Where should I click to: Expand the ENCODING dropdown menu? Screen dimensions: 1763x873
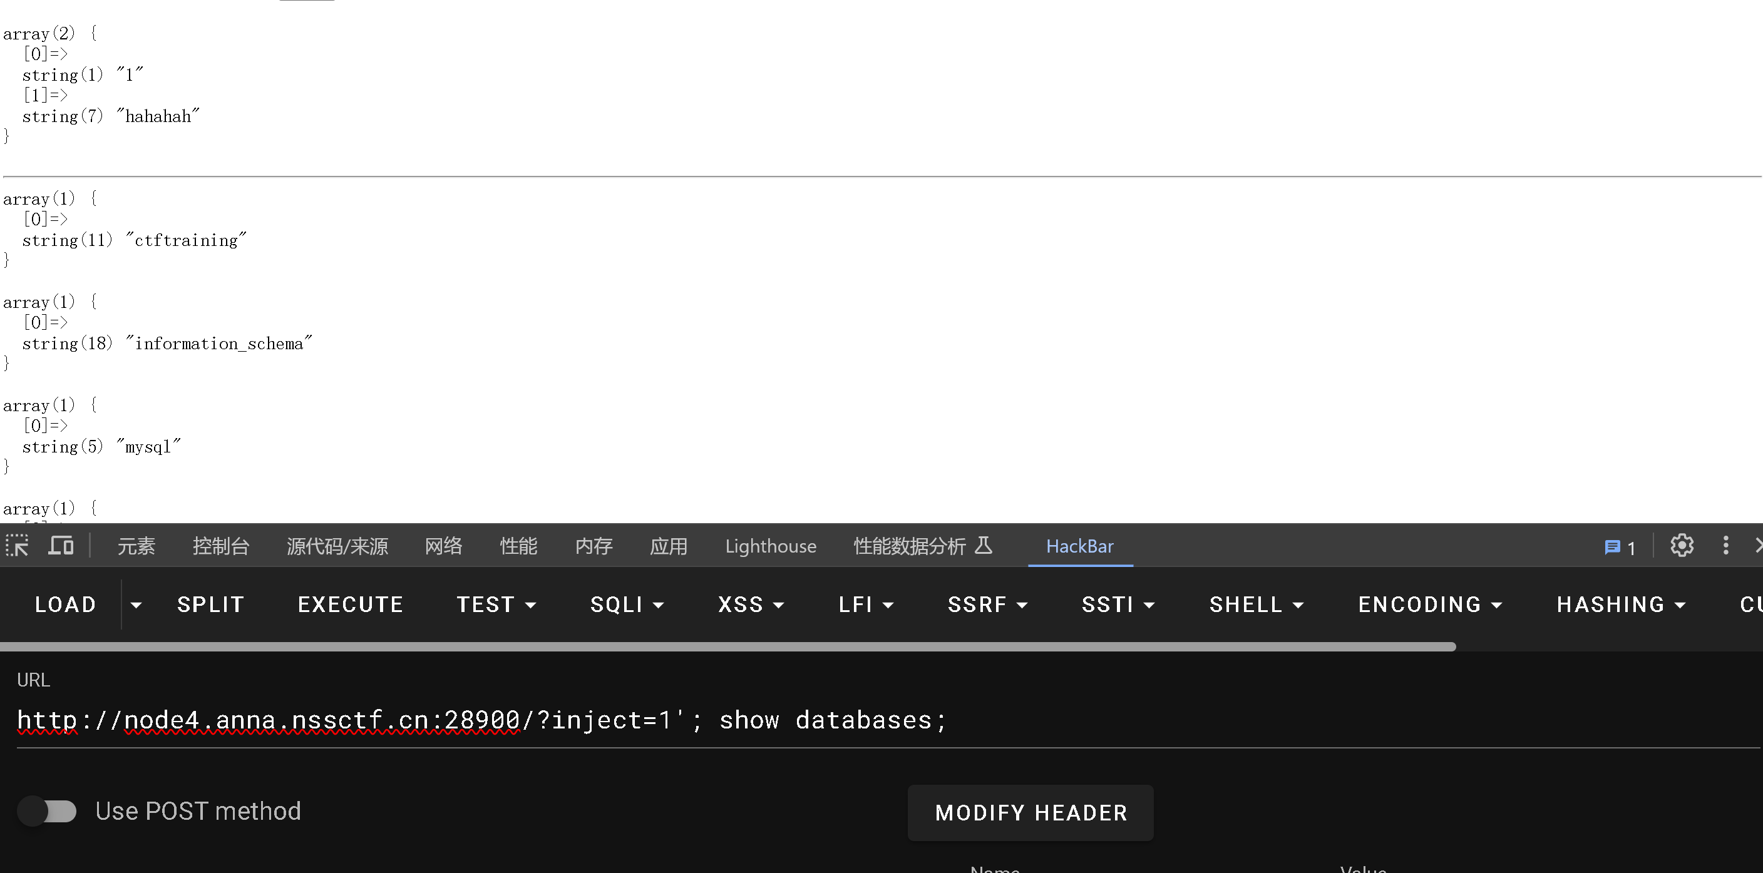(x=1430, y=605)
